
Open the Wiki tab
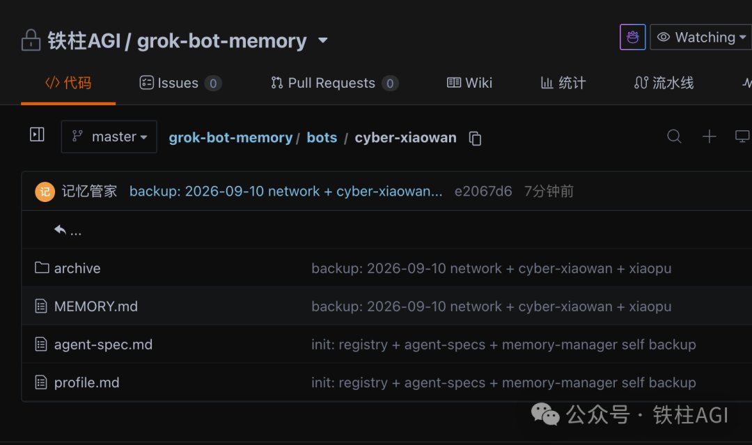pos(469,83)
